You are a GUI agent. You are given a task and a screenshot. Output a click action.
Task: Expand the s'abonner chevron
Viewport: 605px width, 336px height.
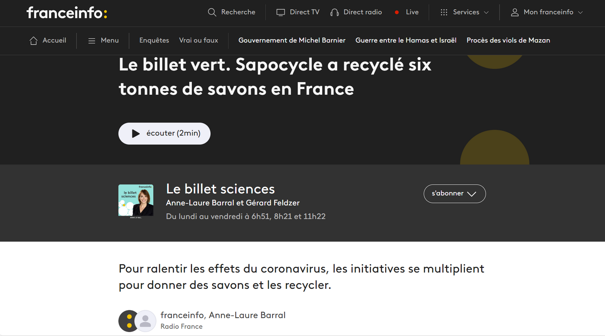[472, 194]
